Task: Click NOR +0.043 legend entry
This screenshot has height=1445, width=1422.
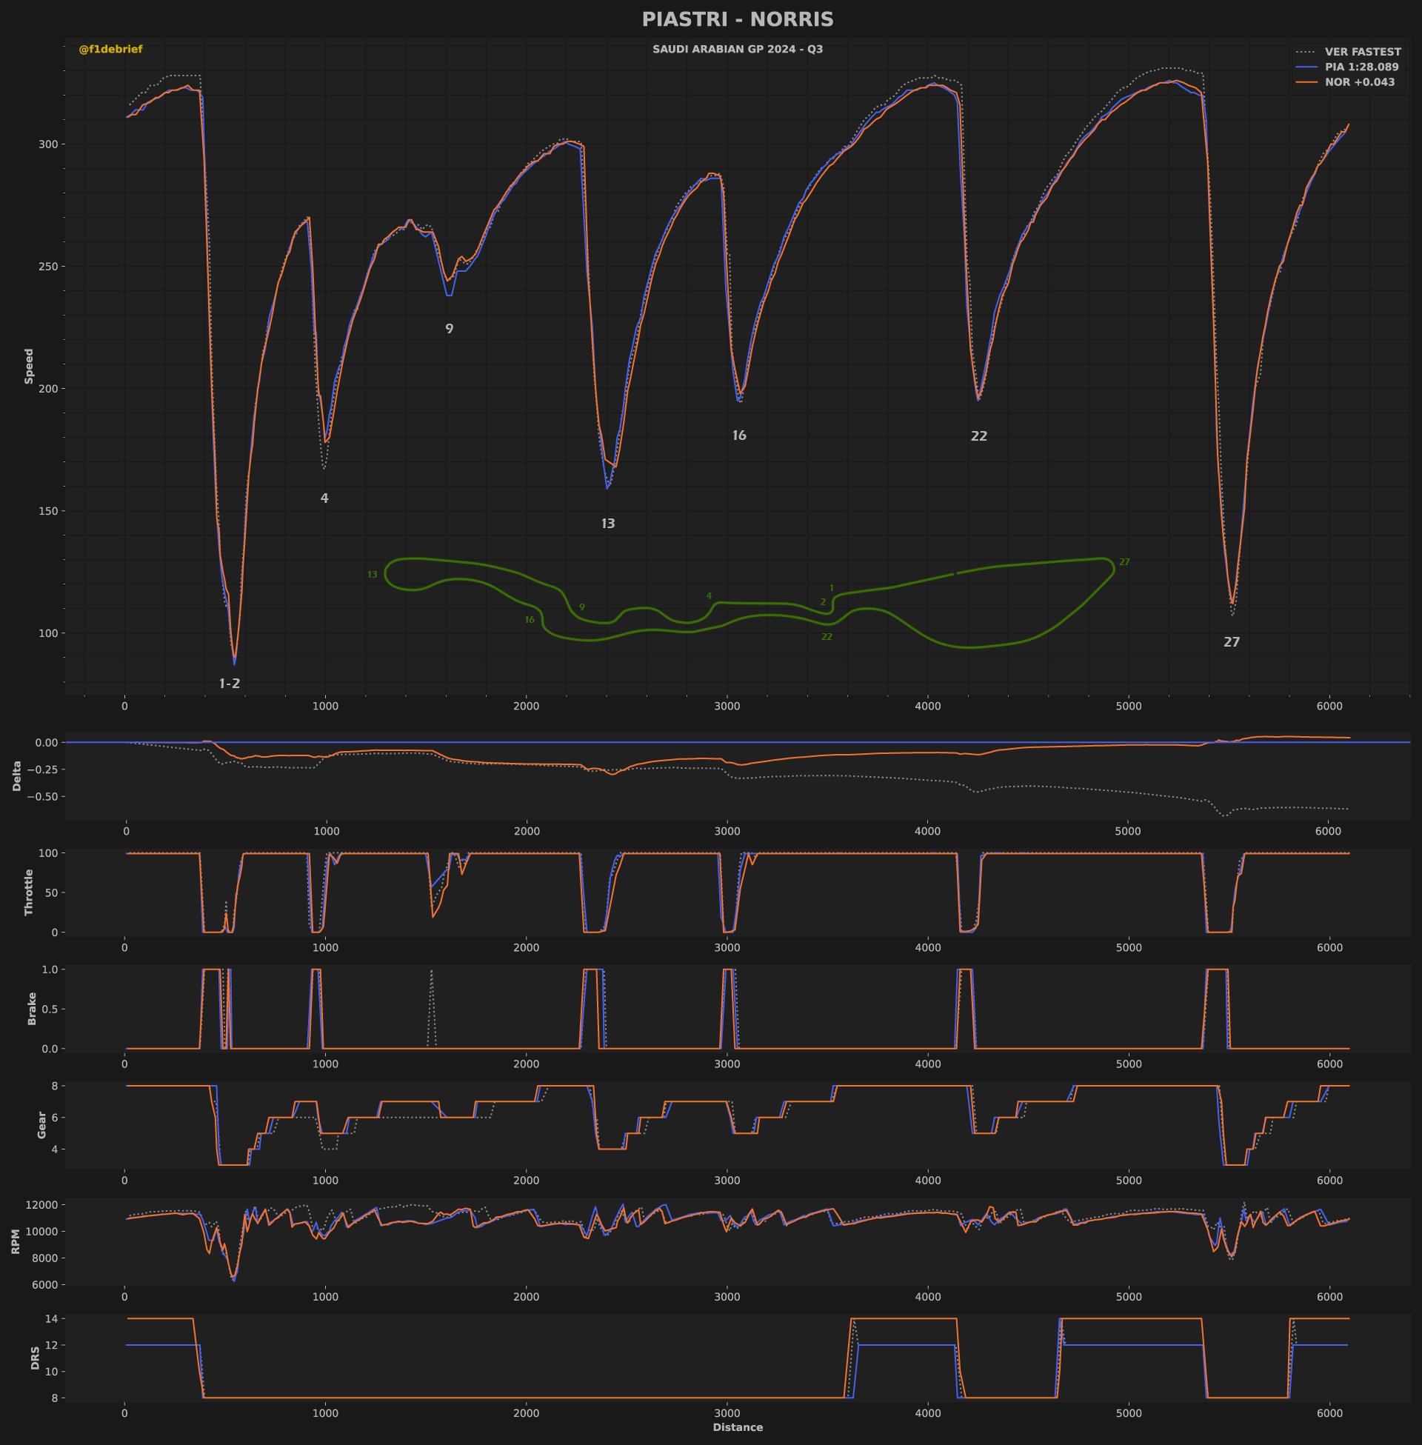Action: (1359, 82)
